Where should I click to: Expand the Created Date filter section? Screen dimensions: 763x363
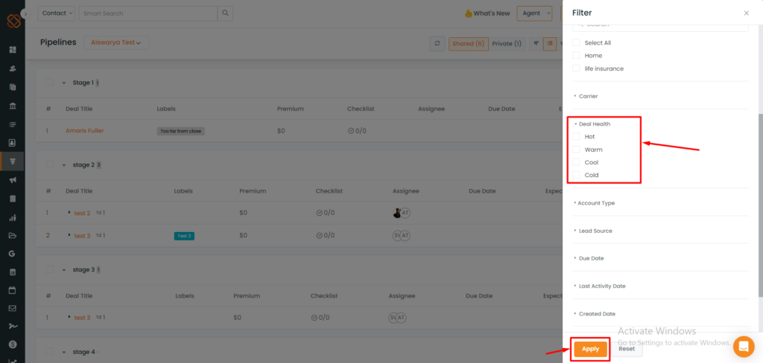[x=595, y=314]
